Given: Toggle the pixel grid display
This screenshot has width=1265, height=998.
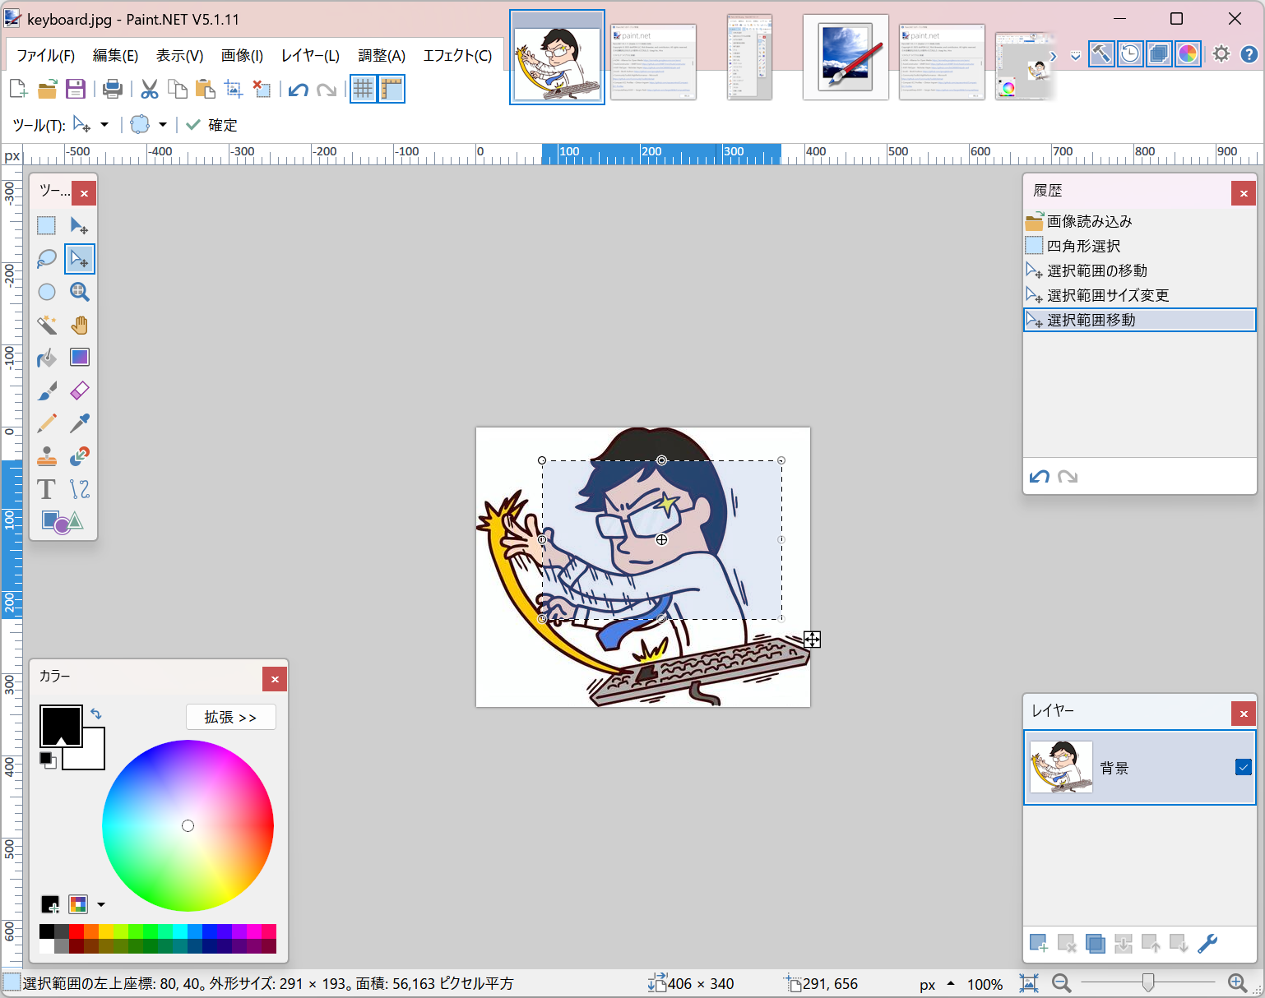Looking at the screenshot, I should click(363, 89).
